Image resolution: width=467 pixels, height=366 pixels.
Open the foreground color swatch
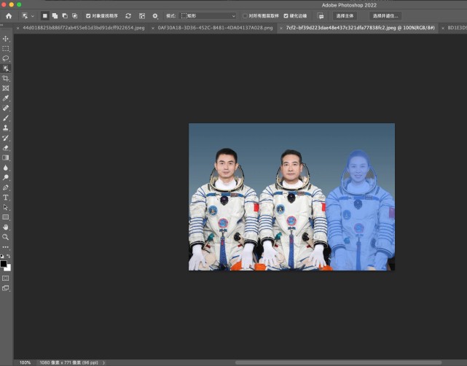(4, 264)
